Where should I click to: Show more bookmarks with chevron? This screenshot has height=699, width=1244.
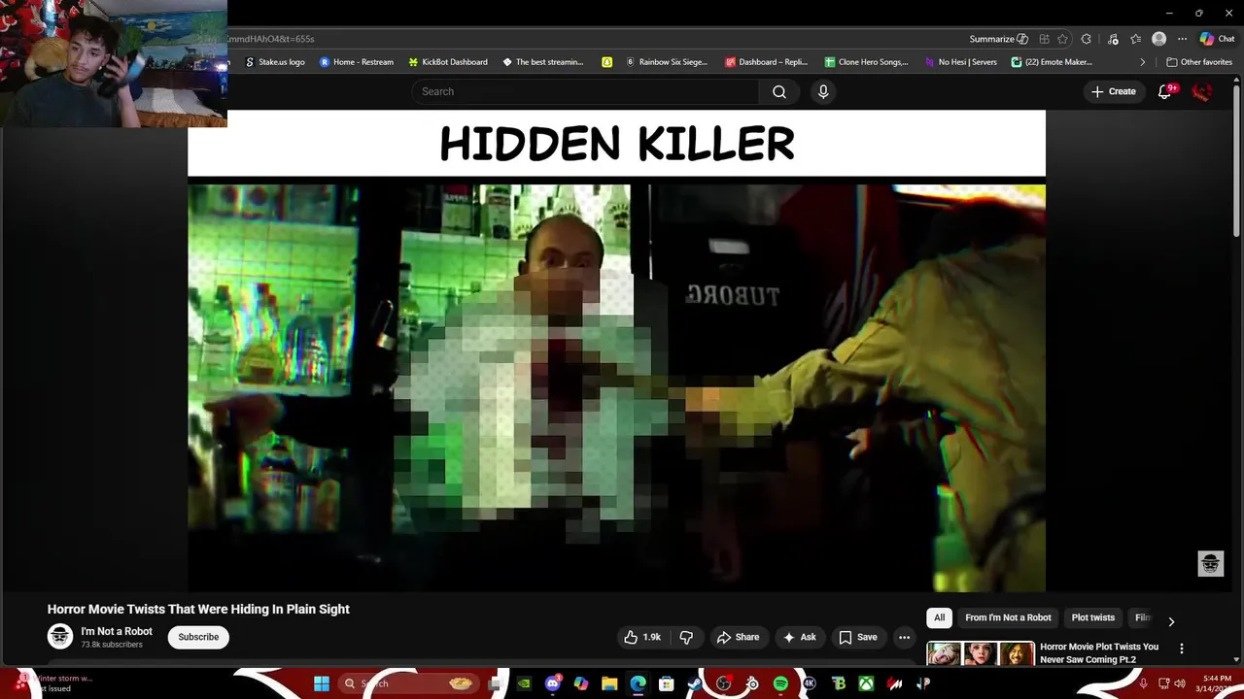tap(1143, 62)
